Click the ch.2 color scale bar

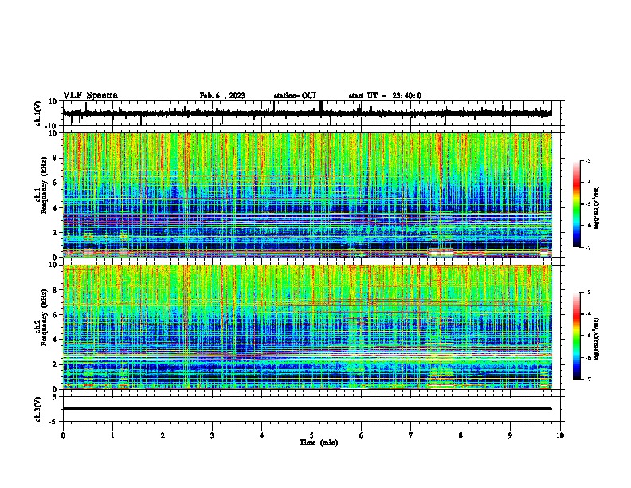pos(576,336)
